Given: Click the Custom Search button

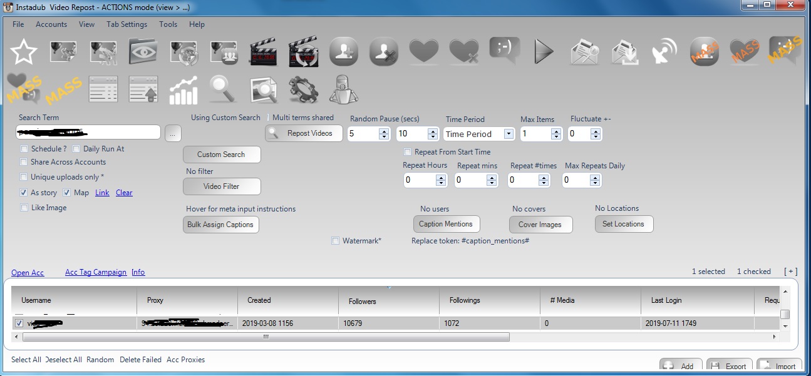Looking at the screenshot, I should (x=222, y=155).
